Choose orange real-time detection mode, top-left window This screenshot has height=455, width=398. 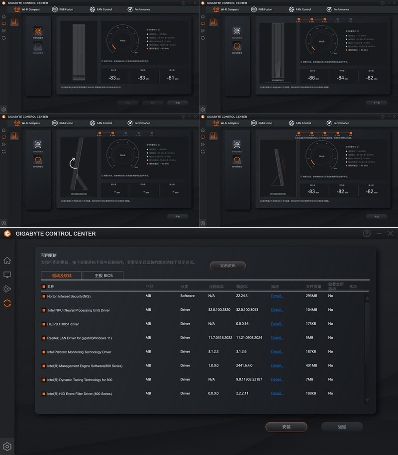click(x=38, y=31)
